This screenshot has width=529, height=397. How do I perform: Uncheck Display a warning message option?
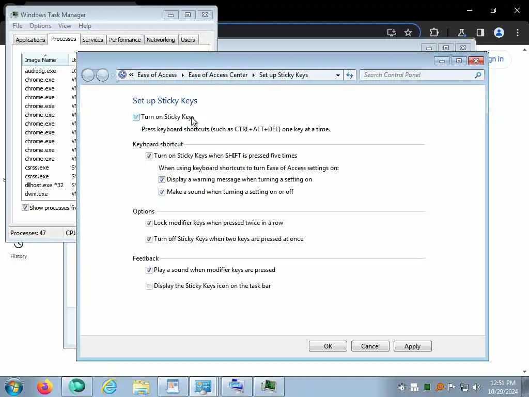[x=162, y=179]
